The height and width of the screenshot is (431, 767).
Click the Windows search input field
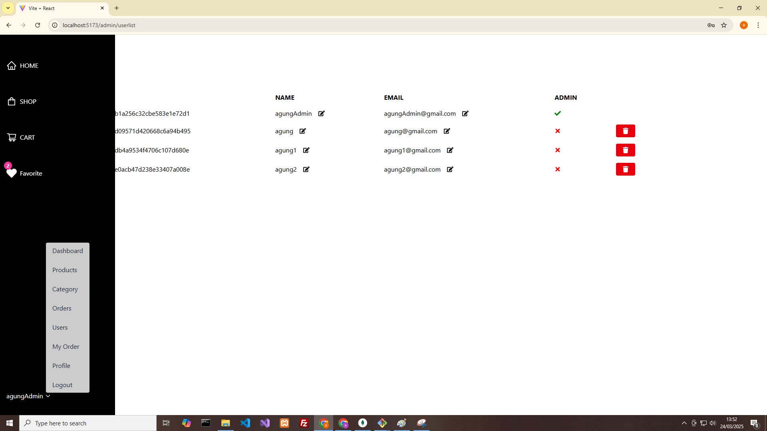pos(88,423)
